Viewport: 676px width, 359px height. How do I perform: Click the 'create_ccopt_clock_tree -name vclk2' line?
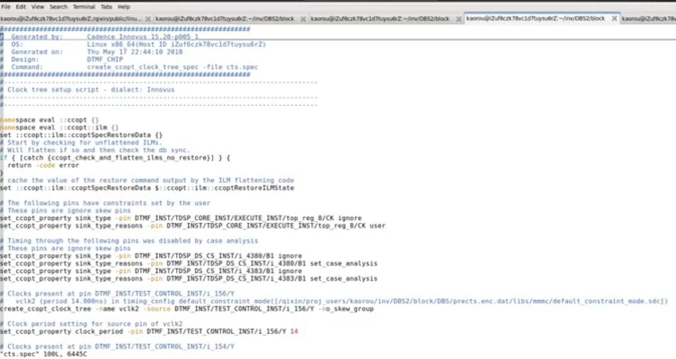point(187,309)
